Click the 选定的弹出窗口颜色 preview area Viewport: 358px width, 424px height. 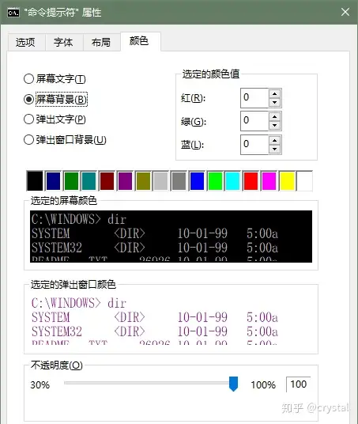click(x=171, y=320)
